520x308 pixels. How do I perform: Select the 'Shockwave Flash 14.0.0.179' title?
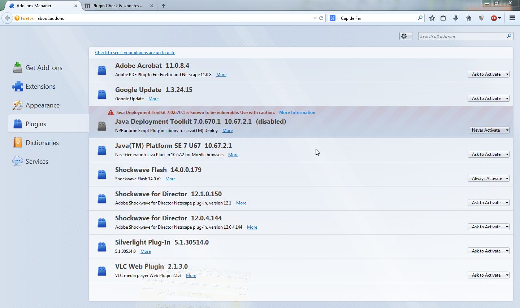tap(158, 170)
